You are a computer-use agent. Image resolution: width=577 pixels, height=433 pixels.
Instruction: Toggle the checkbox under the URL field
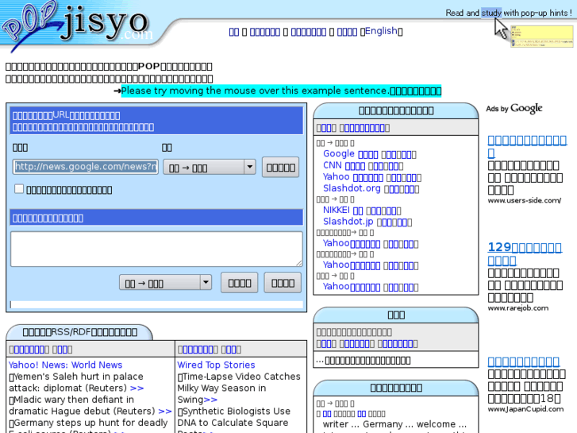click(x=19, y=189)
